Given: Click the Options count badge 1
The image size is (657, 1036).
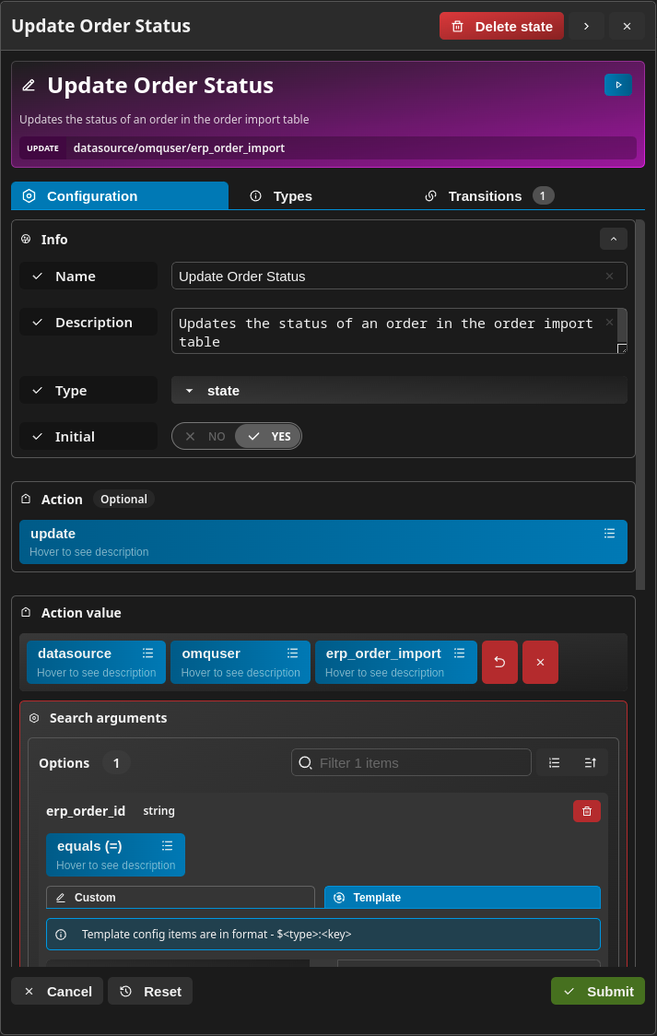Looking at the screenshot, I should point(116,762).
